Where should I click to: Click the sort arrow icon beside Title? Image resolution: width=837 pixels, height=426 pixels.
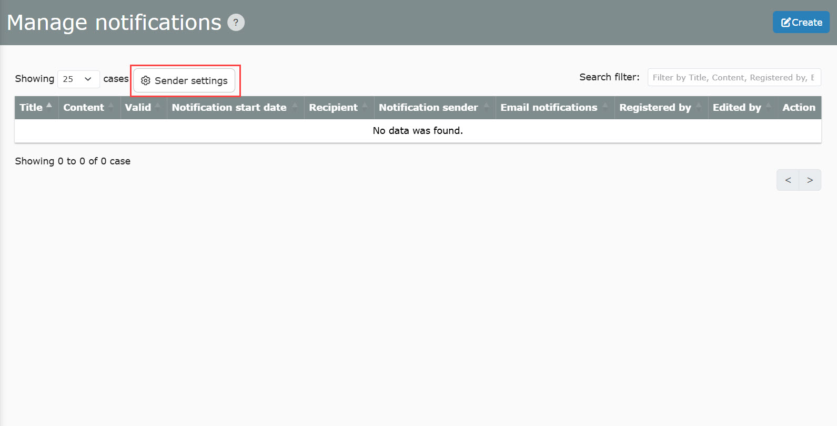tap(49, 106)
